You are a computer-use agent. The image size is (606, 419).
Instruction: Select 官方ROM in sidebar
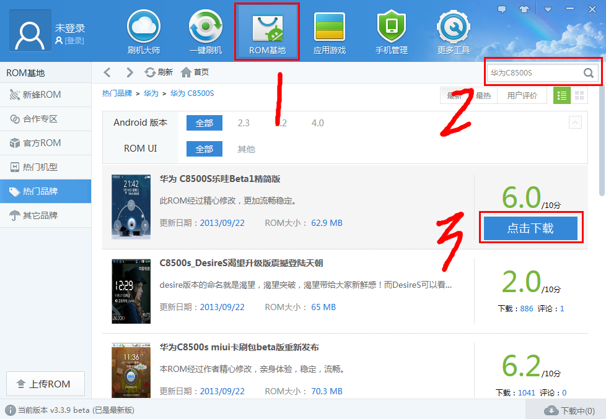pos(46,143)
